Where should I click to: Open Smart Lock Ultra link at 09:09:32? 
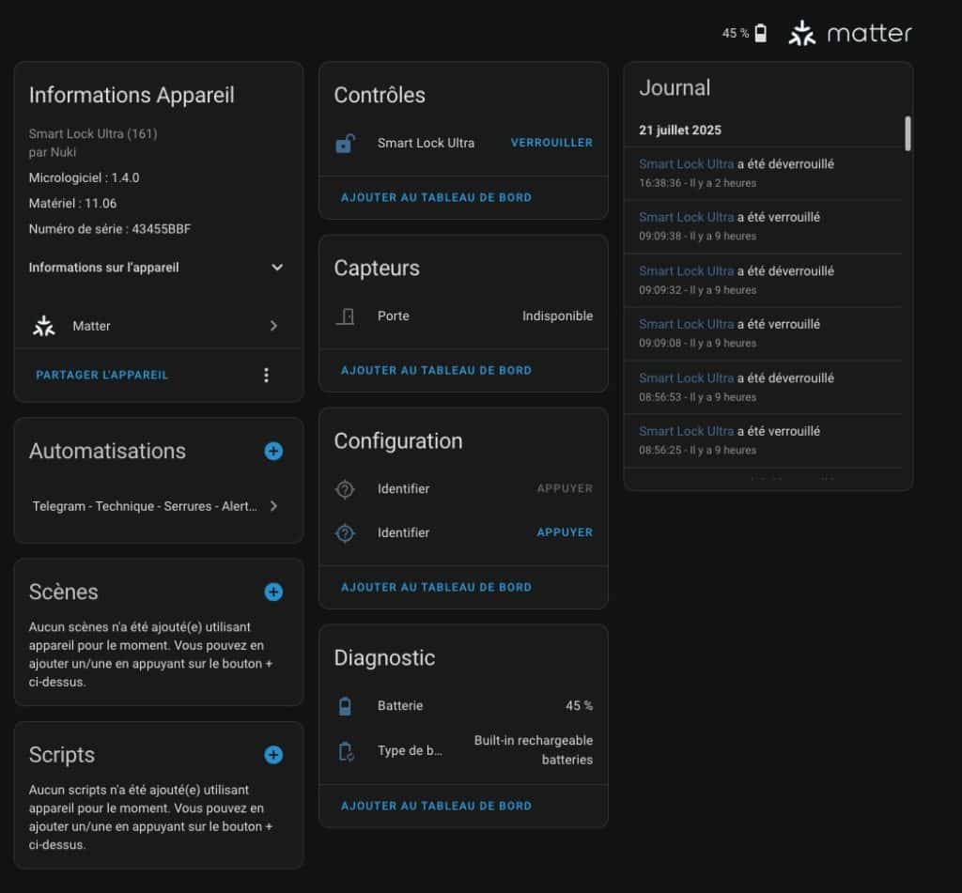pyautogui.click(x=686, y=271)
